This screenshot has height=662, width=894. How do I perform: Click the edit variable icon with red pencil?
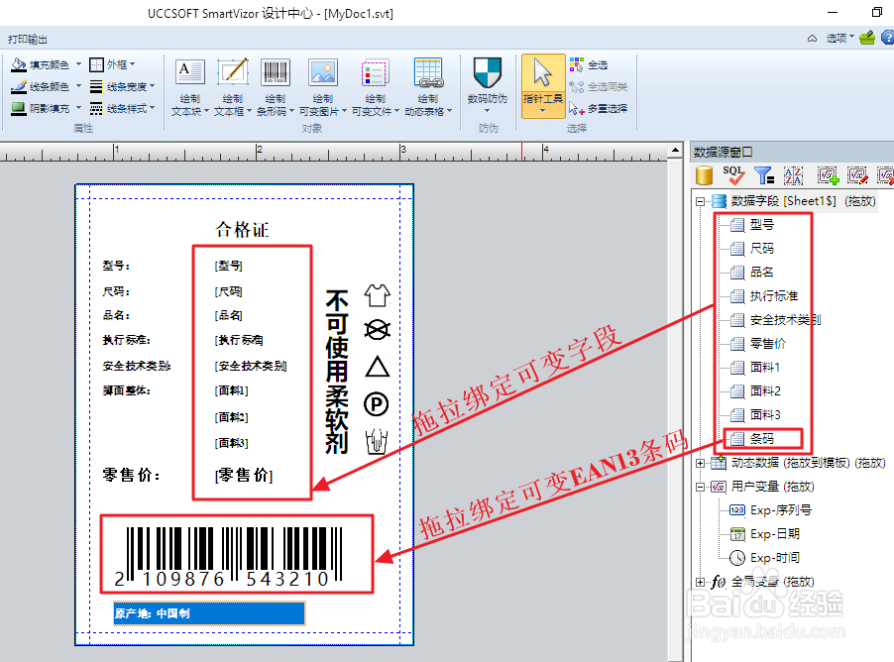click(857, 175)
